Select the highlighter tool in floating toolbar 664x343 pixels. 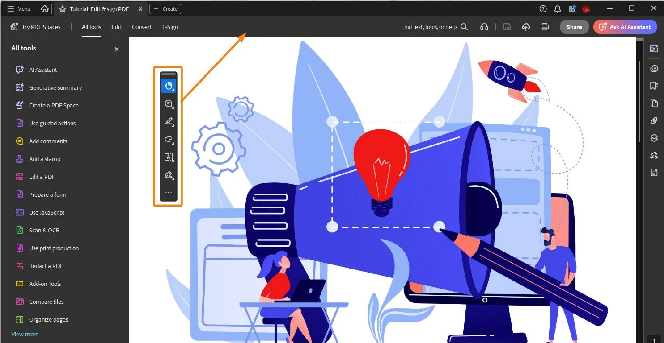click(169, 121)
